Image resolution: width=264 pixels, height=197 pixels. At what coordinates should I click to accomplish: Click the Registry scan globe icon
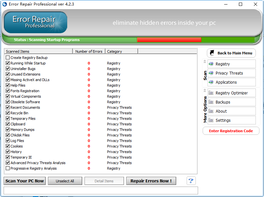point(211,64)
